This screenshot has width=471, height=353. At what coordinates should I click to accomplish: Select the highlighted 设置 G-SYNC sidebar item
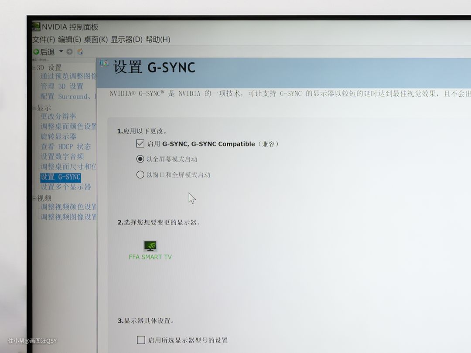(x=61, y=177)
